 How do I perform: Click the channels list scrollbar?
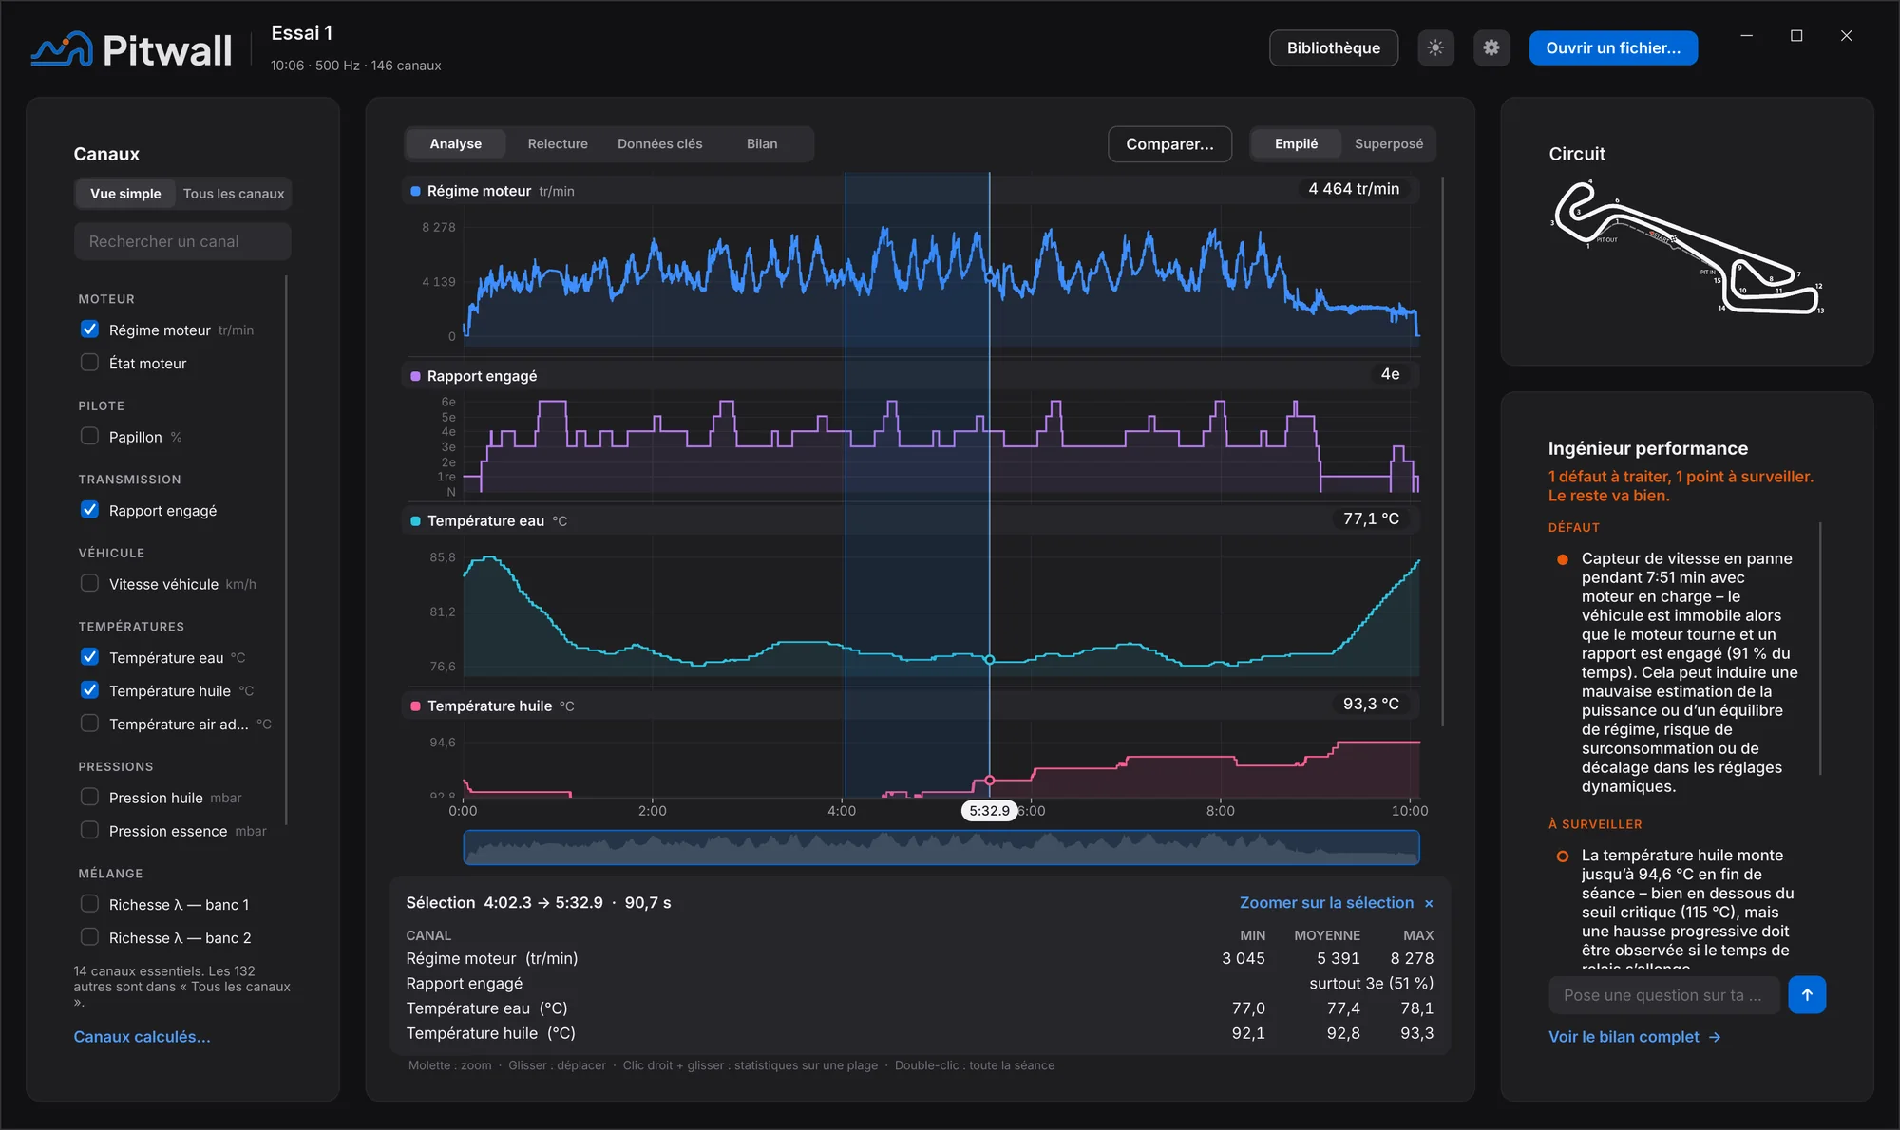[x=286, y=551]
